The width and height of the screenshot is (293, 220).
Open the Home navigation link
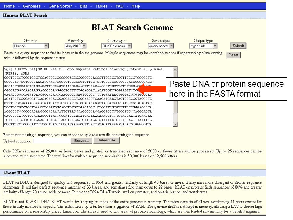click(9, 6)
